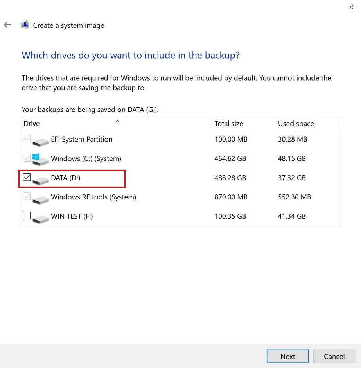
Task: Click the 488.28 GB total size cell
Action: 230,178
